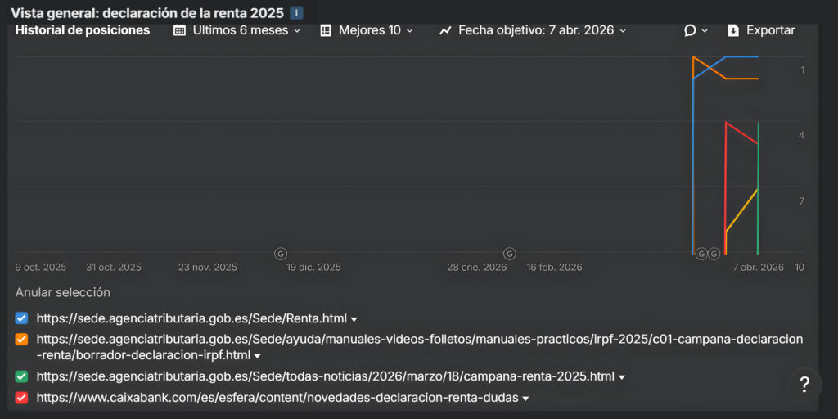The image size is (838, 419).
Task: Toggle the orange borrador-declaracion-irpf URL checkbox
Action: (22, 339)
